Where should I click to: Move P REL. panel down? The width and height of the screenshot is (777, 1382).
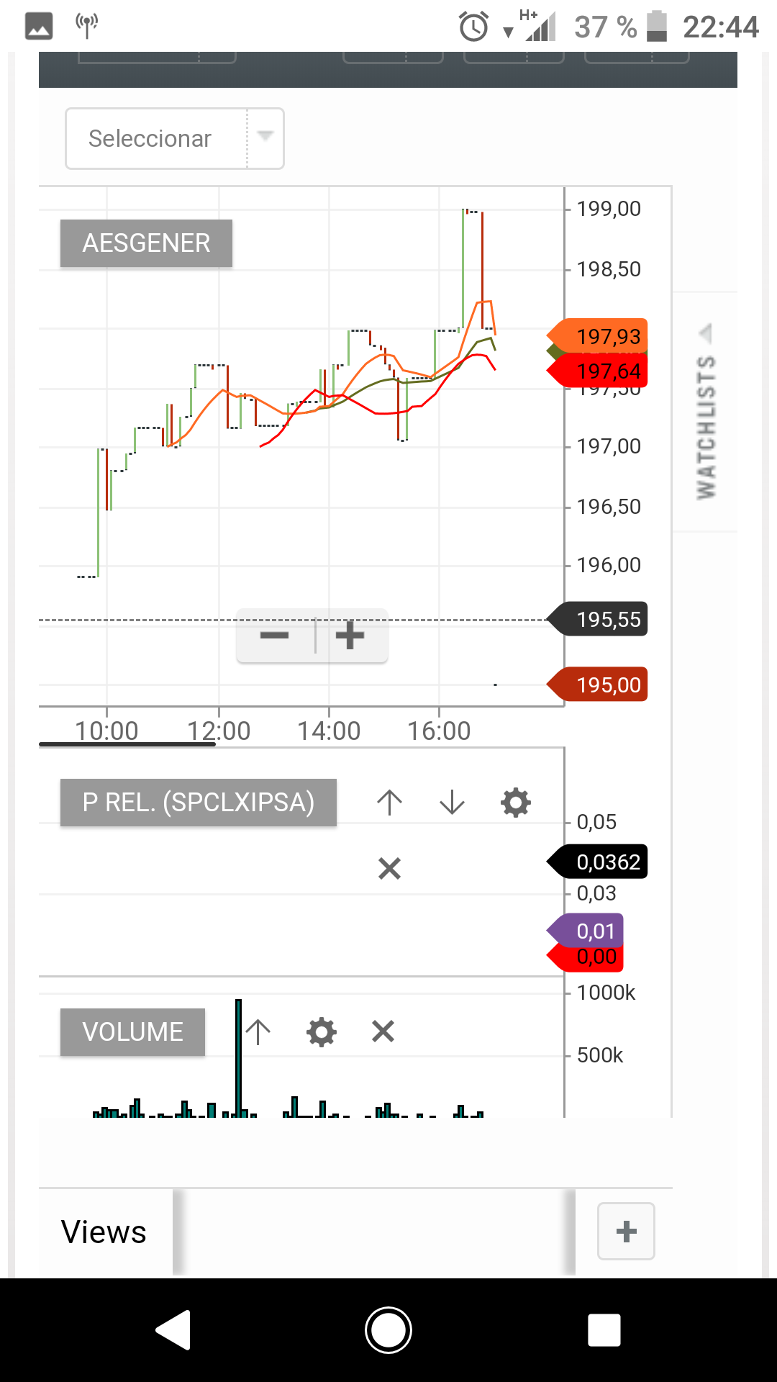point(452,803)
